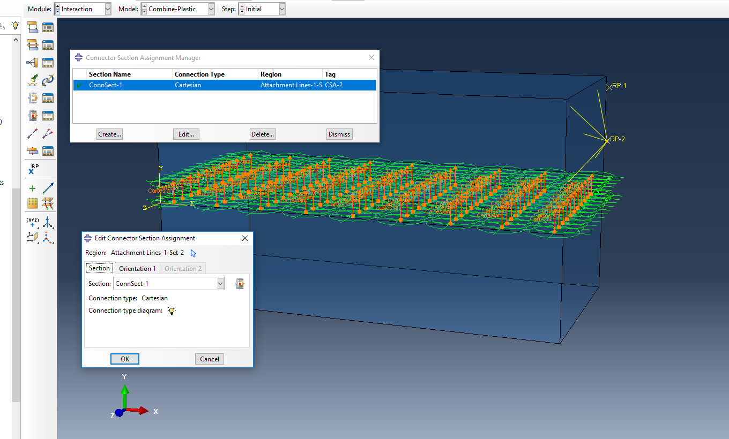Select the Create Constraint tool
729x439 pixels.
32,63
